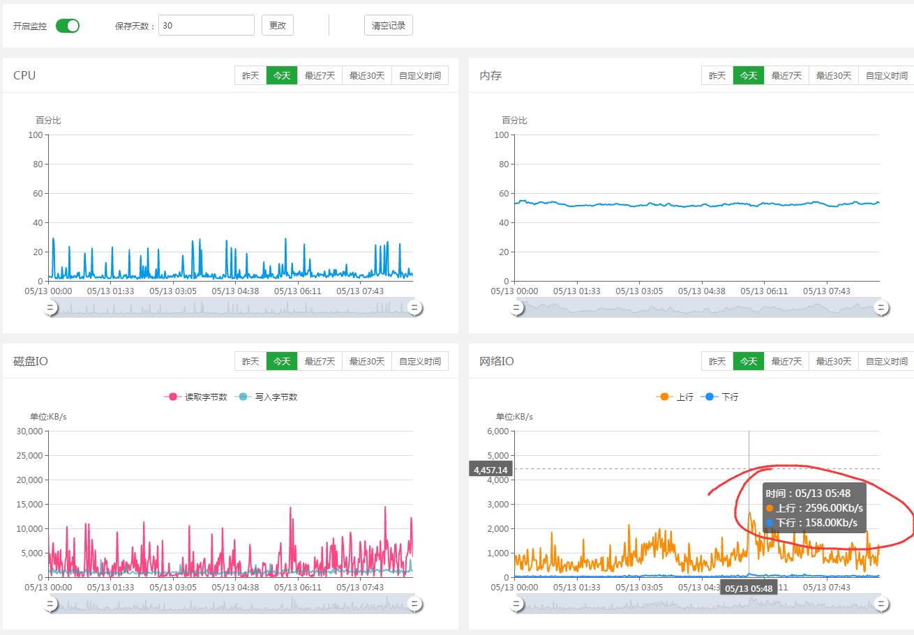Viewport: 914px width, 635px height.
Task: Click the 保存天数 label
Action: (135, 26)
